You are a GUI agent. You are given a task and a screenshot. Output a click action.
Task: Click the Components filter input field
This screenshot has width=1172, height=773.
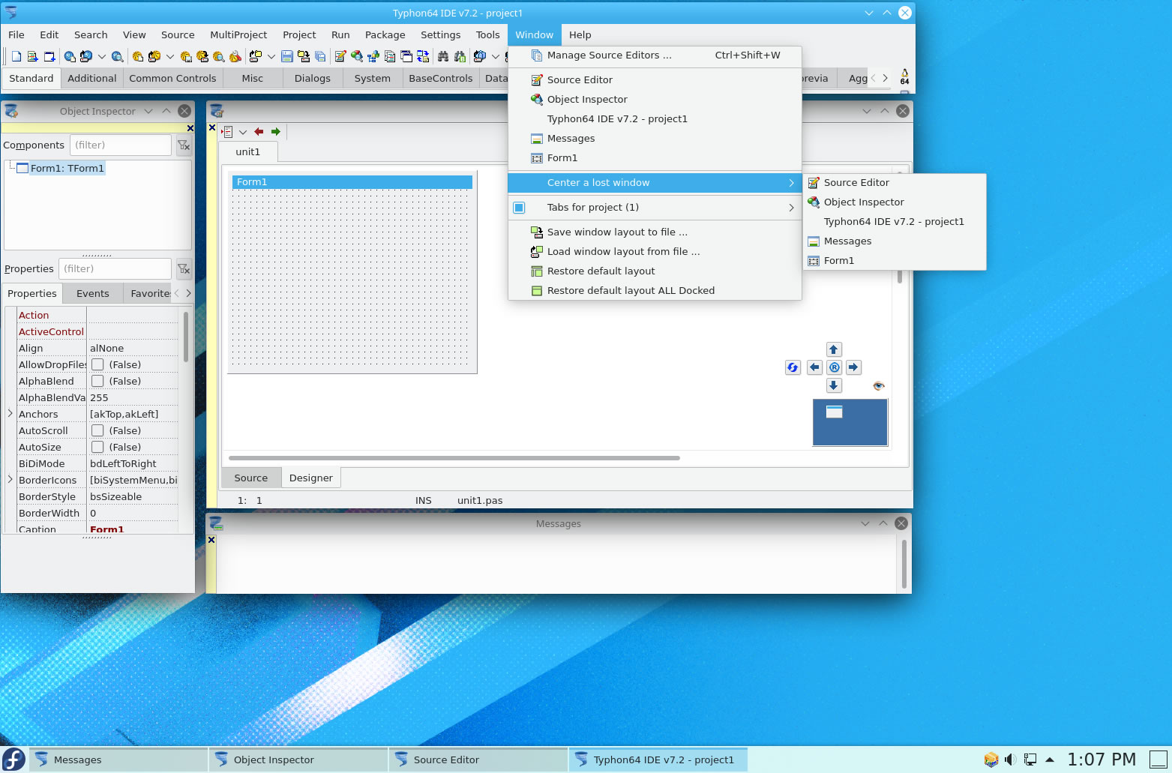point(121,145)
